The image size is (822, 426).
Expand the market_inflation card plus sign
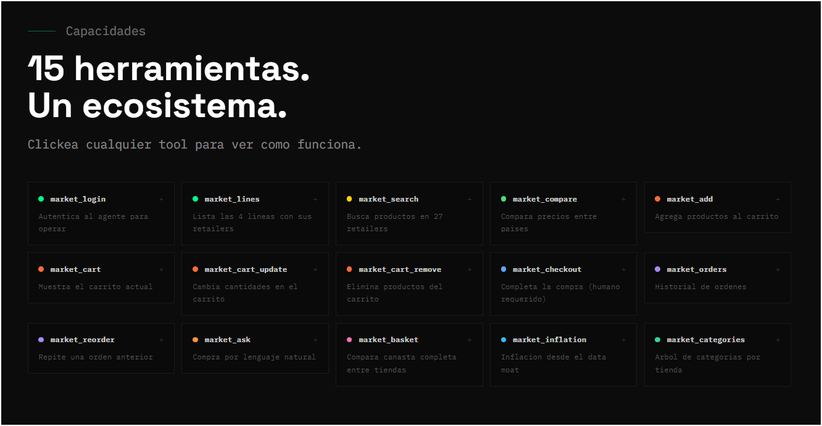[x=624, y=340]
